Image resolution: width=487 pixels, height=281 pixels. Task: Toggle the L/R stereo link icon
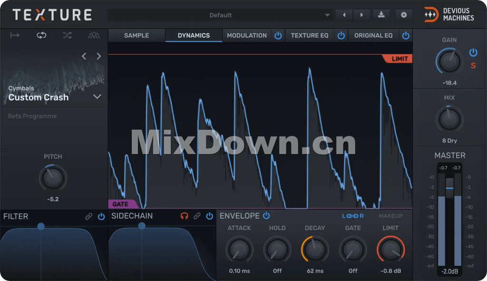(353, 216)
